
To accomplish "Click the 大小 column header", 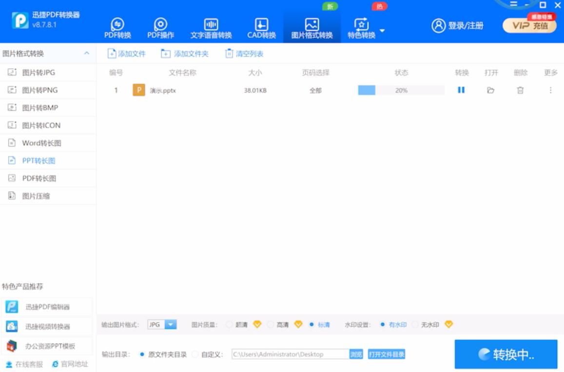I will 255,73.
